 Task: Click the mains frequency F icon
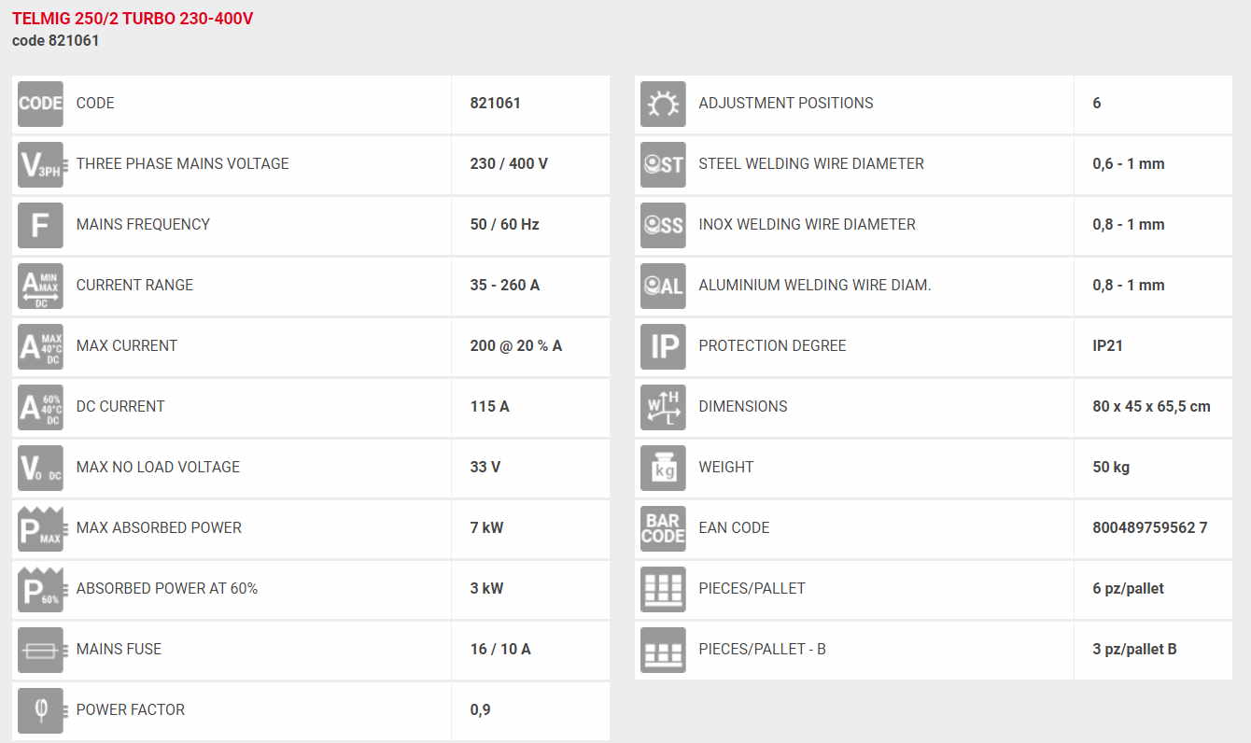click(x=40, y=225)
